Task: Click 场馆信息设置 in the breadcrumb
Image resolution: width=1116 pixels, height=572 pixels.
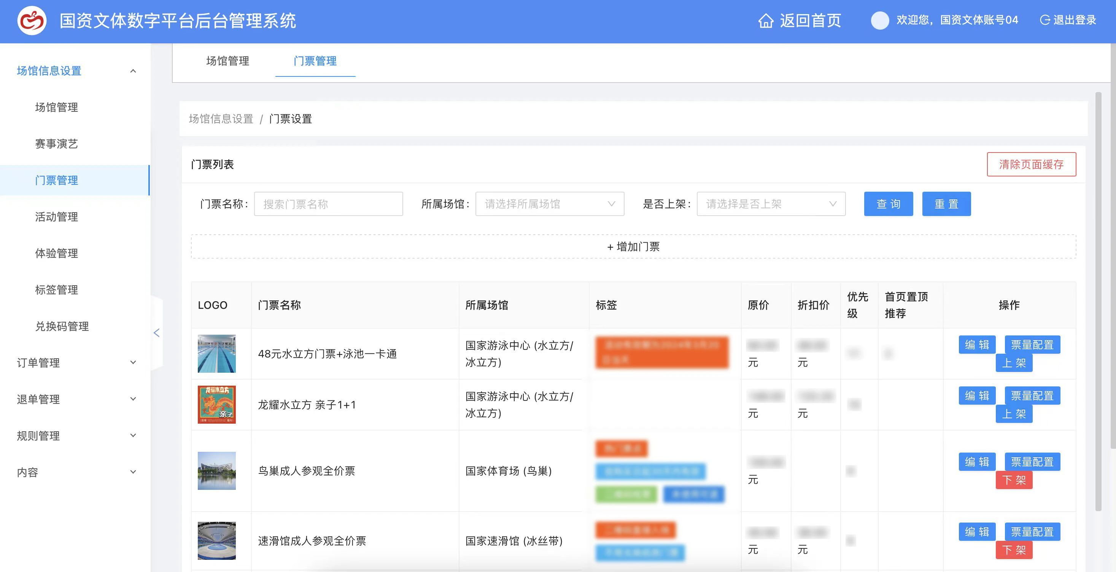Action: (221, 119)
